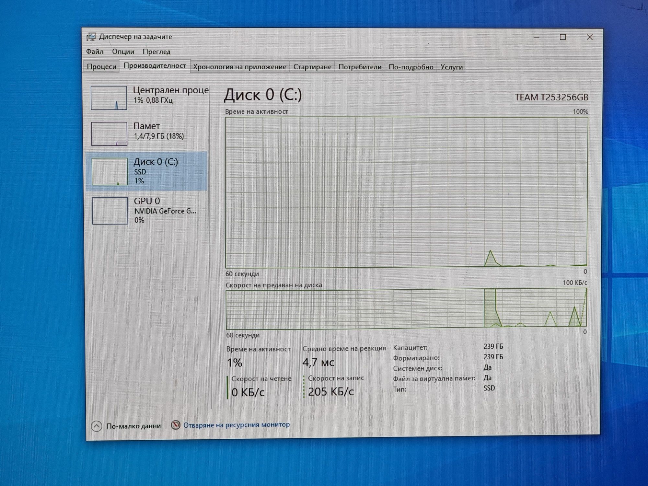Click the Файл за виртуална памет label
648x486 pixels.
pyautogui.click(x=434, y=378)
